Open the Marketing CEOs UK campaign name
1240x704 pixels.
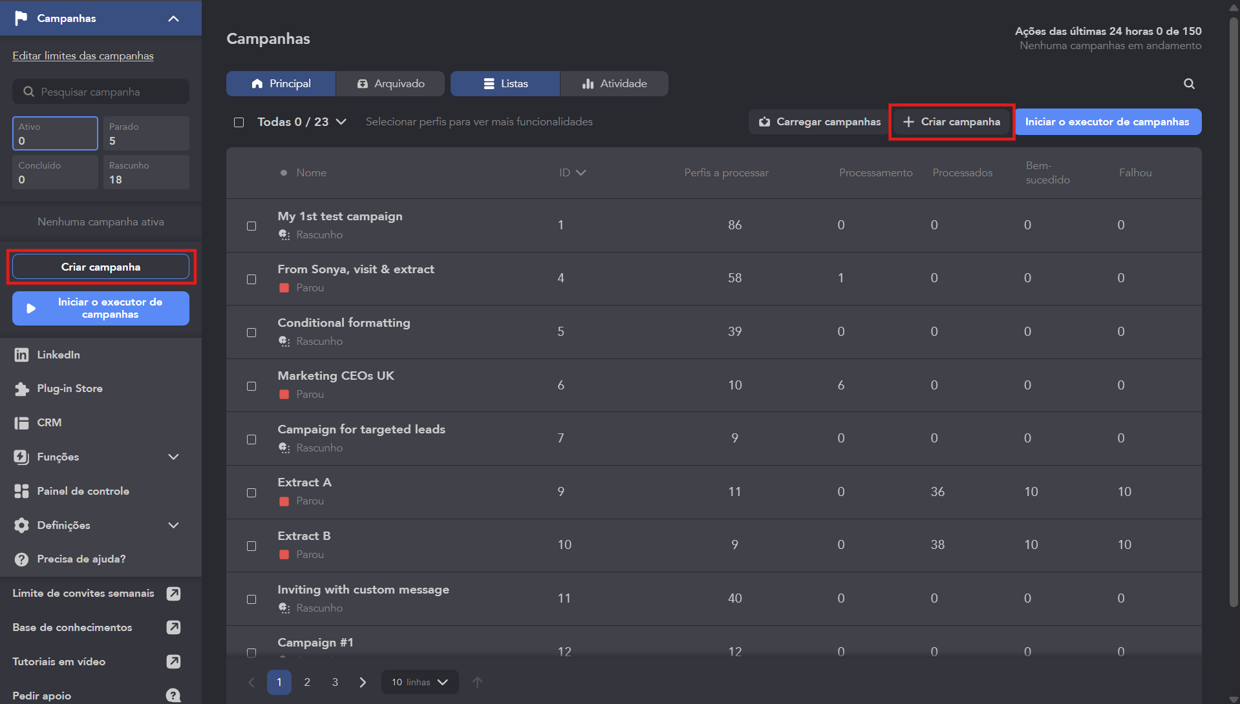click(x=336, y=376)
